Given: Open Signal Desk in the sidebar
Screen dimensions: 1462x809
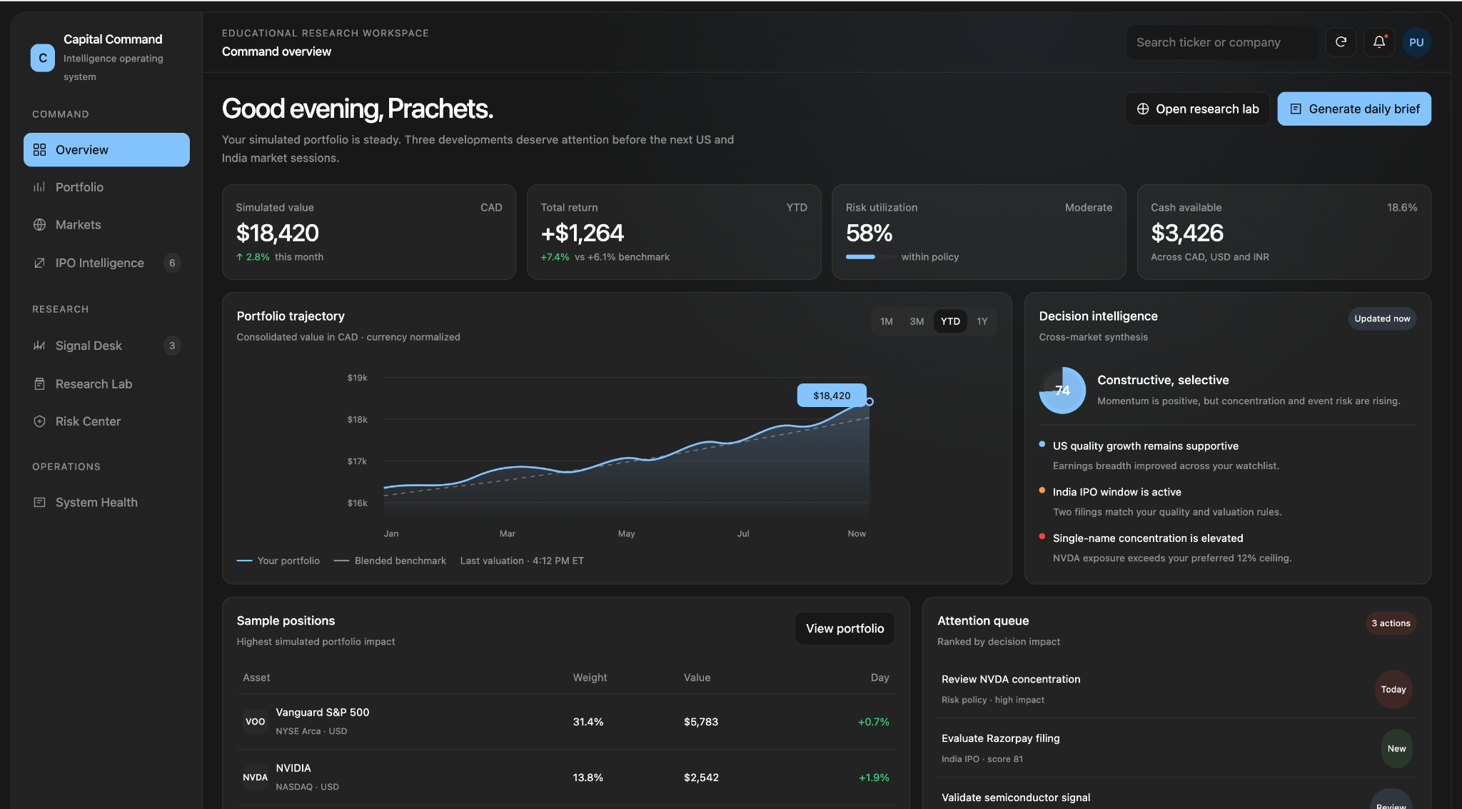Looking at the screenshot, I should point(106,346).
